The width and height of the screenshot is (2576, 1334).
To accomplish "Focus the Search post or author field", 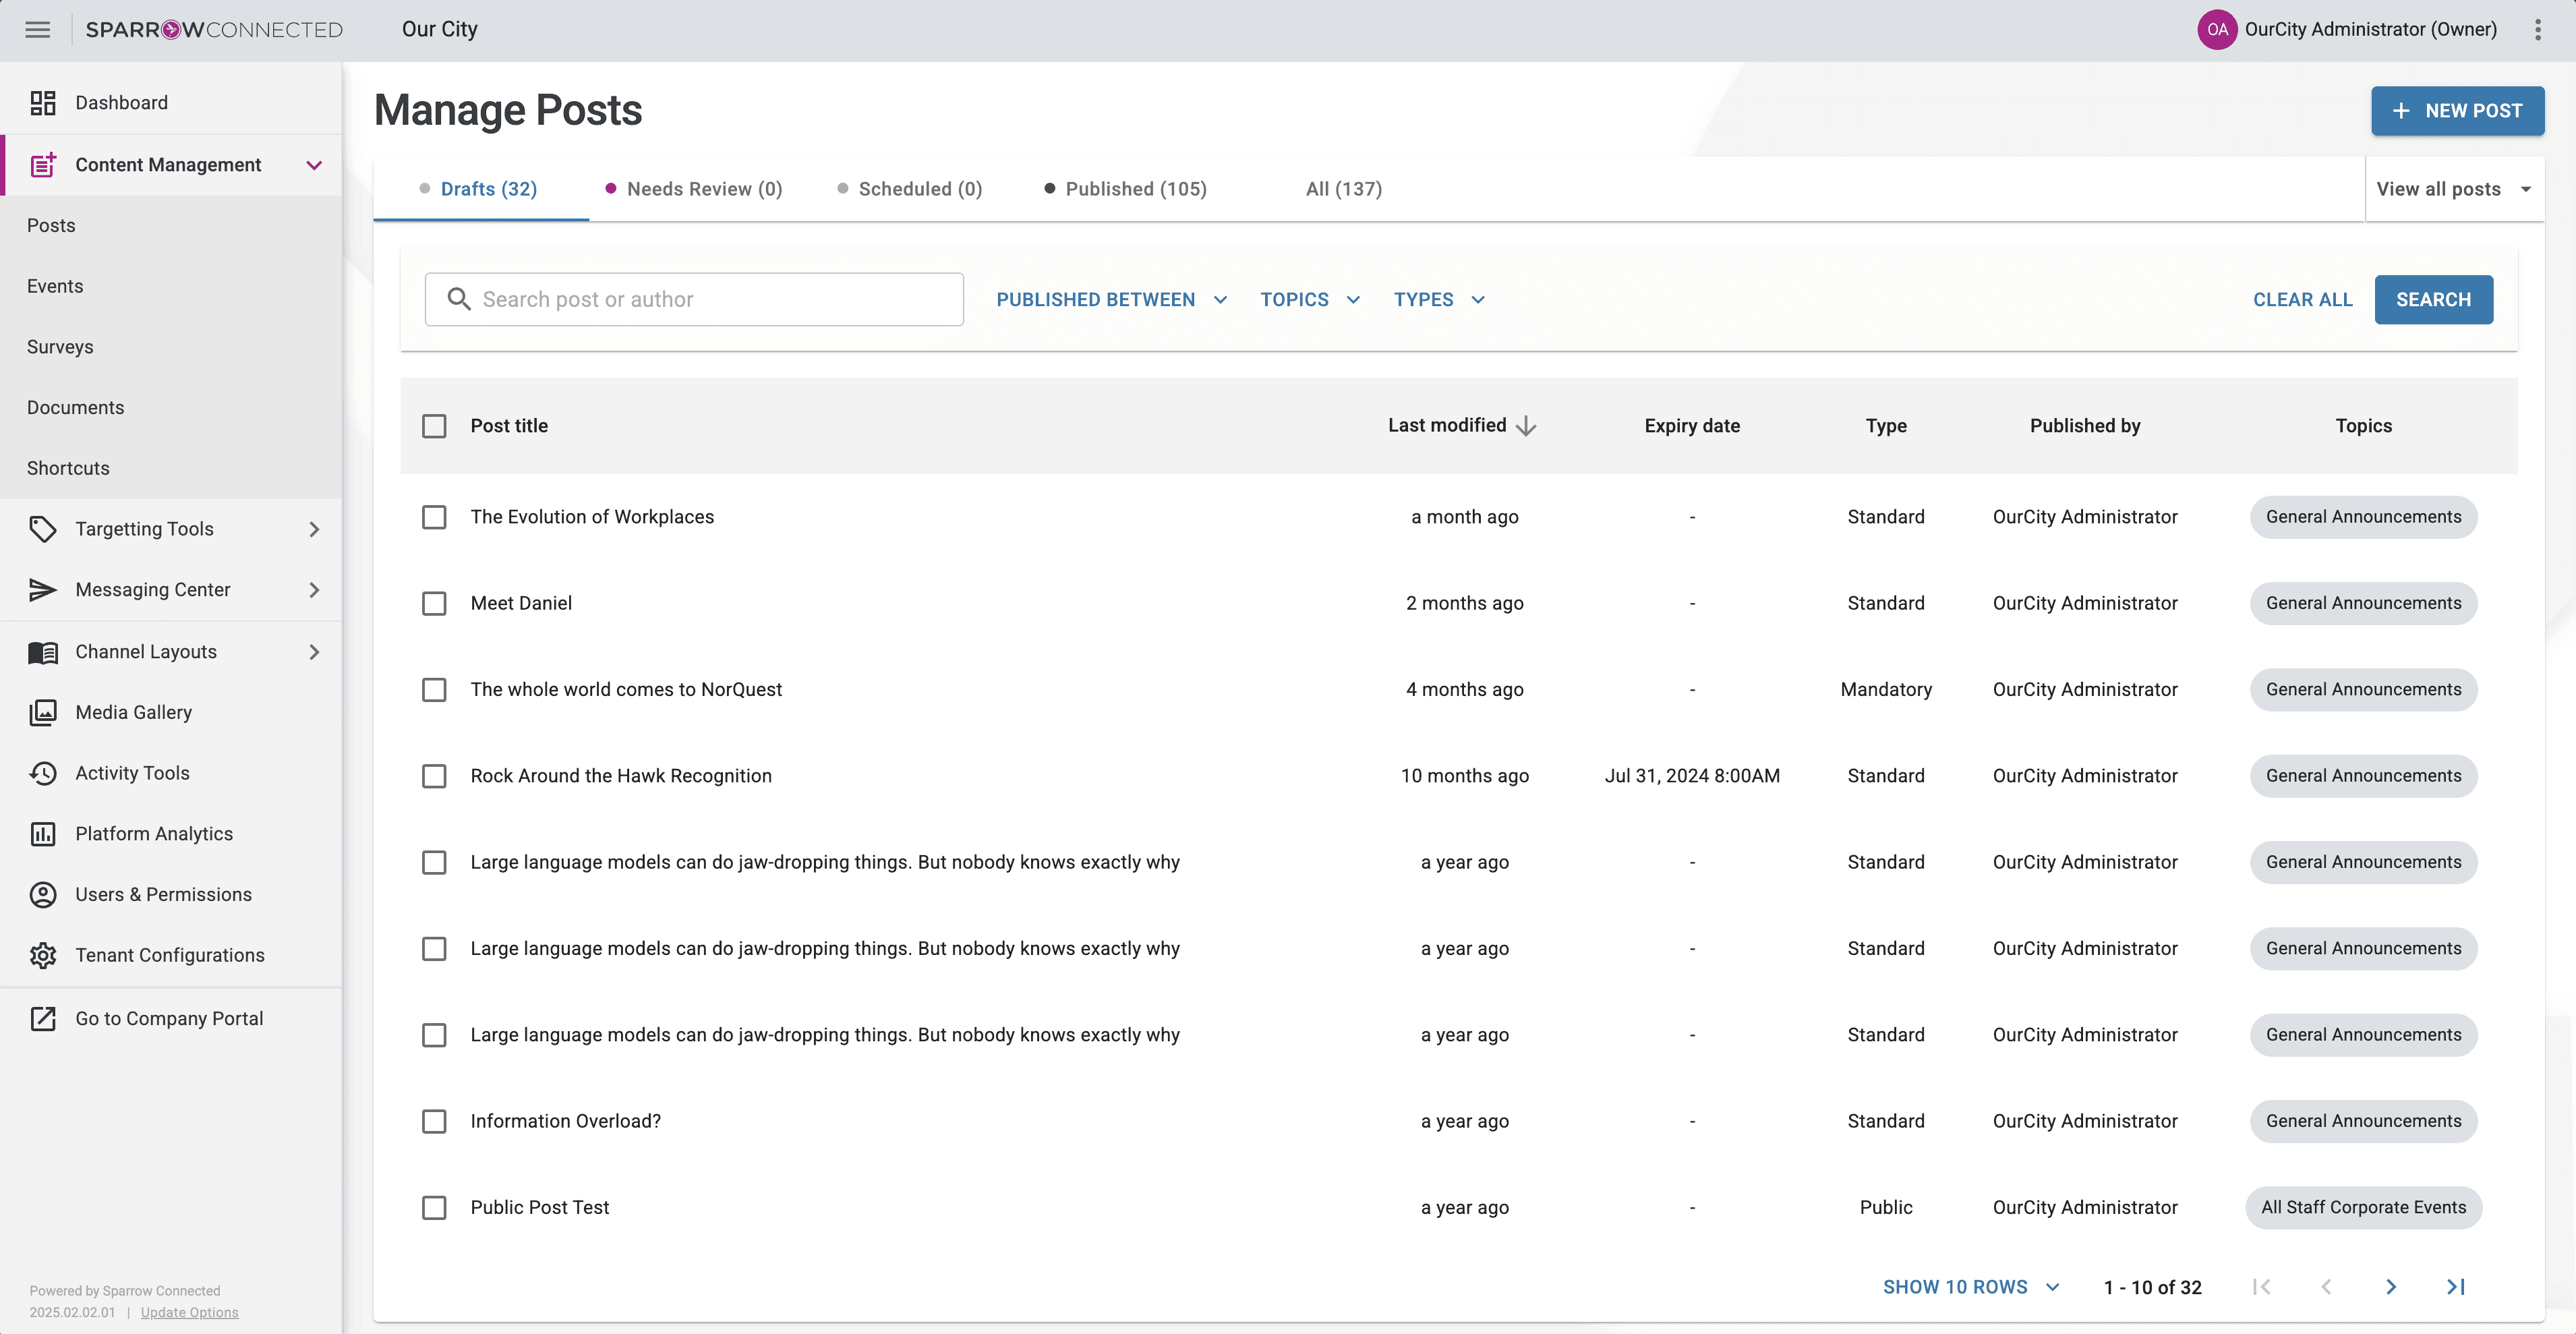I will tap(694, 299).
